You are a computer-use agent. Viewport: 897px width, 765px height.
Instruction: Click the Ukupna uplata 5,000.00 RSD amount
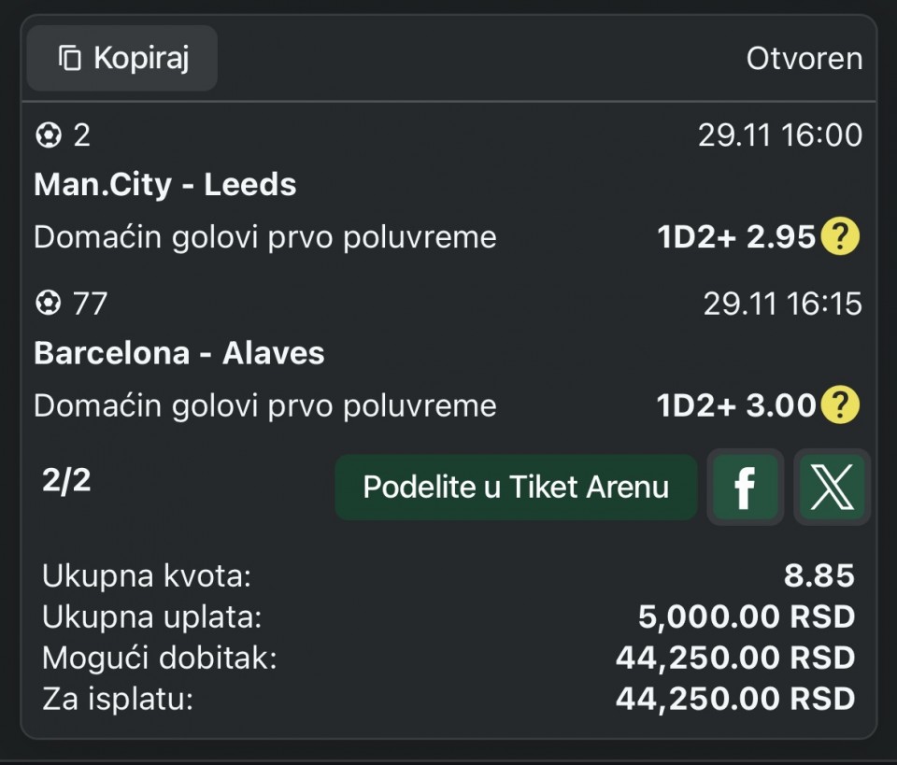[747, 617]
